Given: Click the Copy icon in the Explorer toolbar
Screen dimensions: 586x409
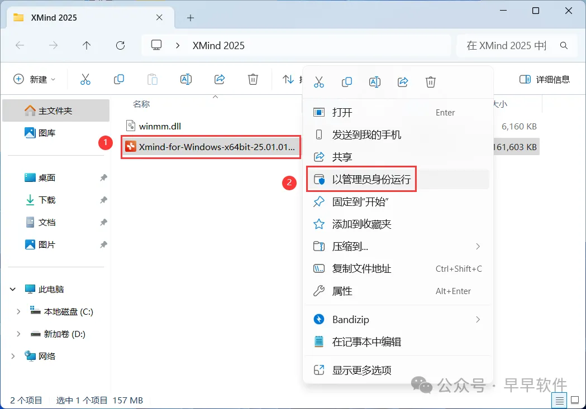Looking at the screenshot, I should [x=119, y=79].
